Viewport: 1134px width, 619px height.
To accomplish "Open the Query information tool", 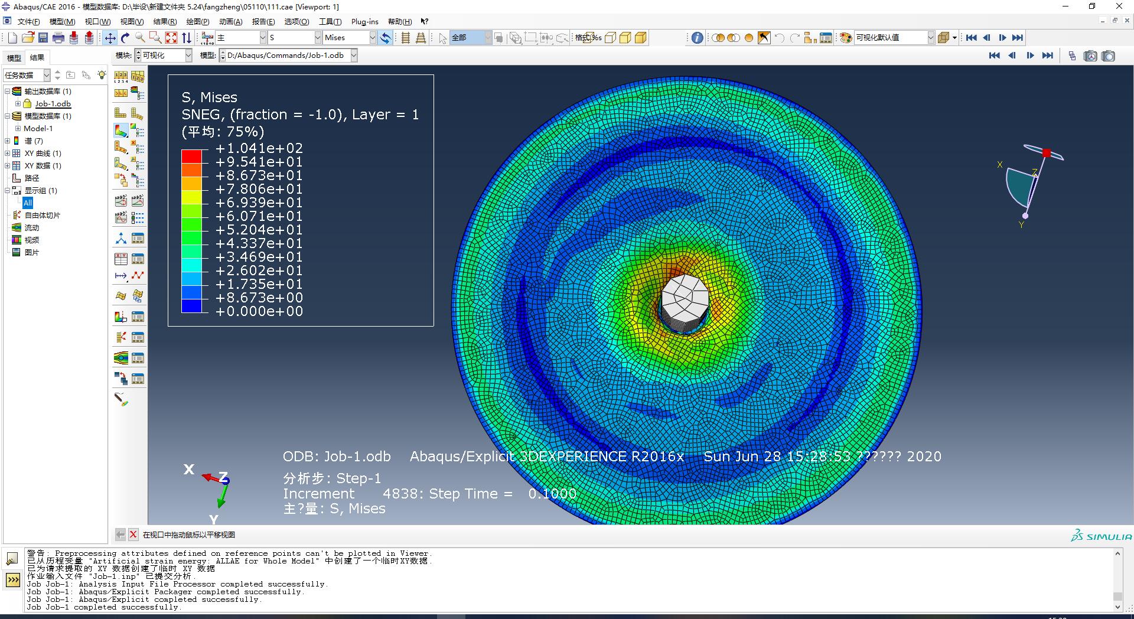I will coord(698,38).
